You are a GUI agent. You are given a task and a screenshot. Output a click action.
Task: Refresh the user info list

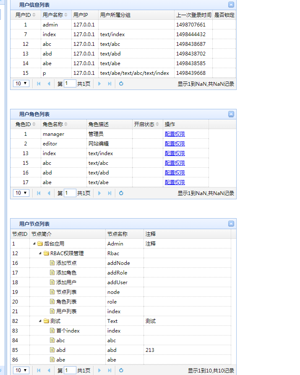121,84
